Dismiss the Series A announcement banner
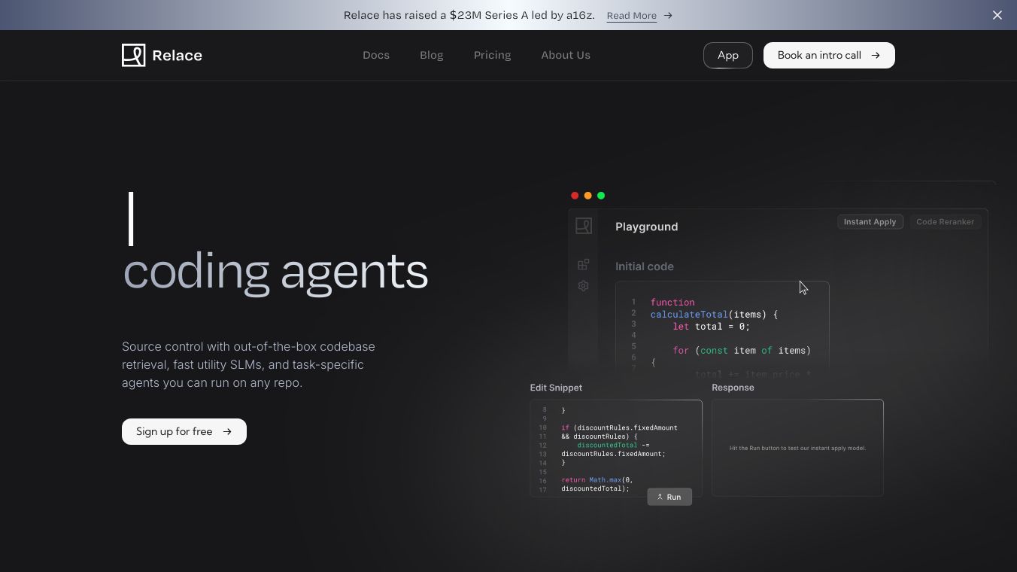Image resolution: width=1017 pixels, height=572 pixels. click(x=997, y=15)
